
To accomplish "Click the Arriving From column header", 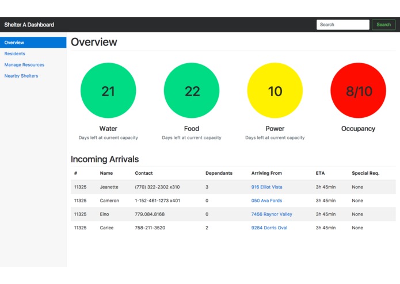I will [x=266, y=173].
